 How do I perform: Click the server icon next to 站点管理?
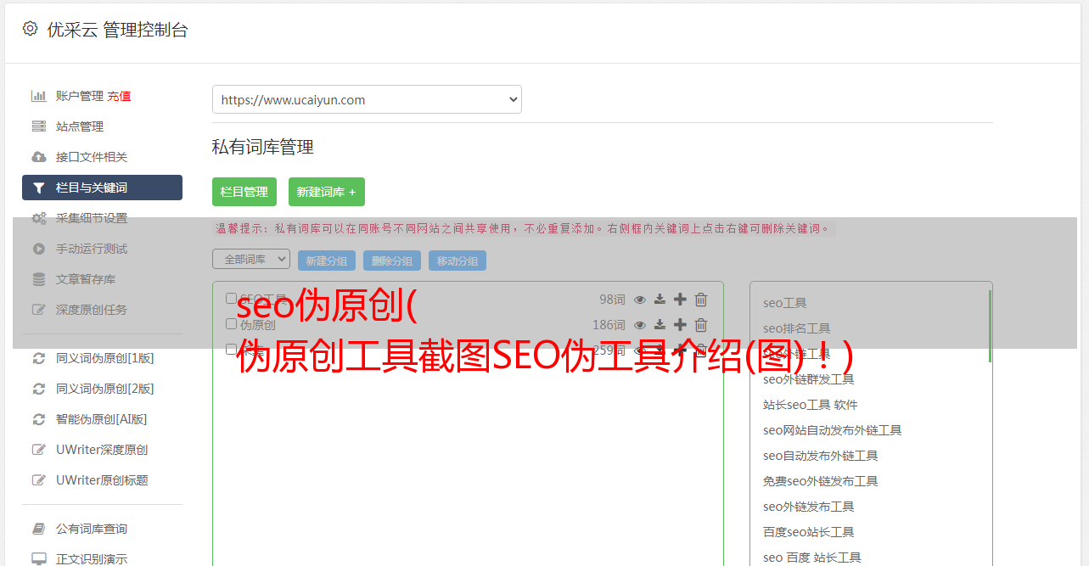point(39,126)
